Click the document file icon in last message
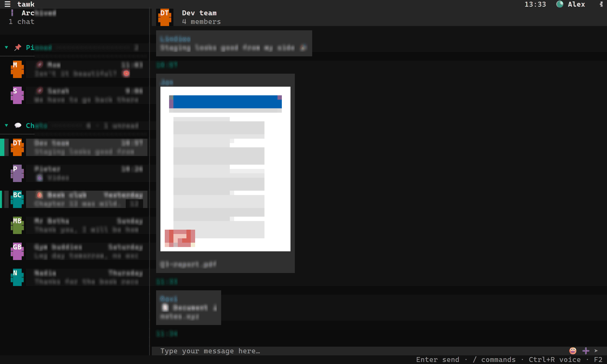Image resolution: width=607 pixels, height=364 pixels. [165, 308]
